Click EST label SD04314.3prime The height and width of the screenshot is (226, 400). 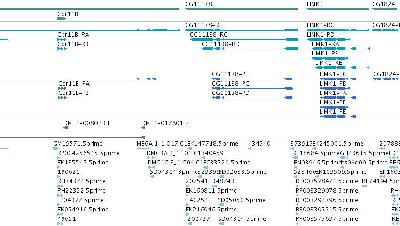pyautogui.click(x=174, y=172)
